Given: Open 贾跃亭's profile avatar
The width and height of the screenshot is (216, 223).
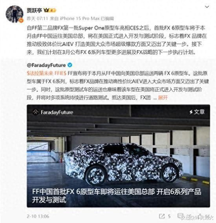Looking at the screenshot, I should 15,14.
